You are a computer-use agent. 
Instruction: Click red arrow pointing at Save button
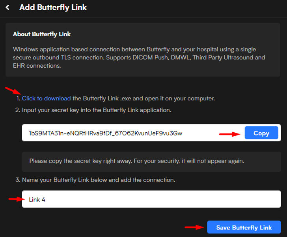(x=194, y=227)
